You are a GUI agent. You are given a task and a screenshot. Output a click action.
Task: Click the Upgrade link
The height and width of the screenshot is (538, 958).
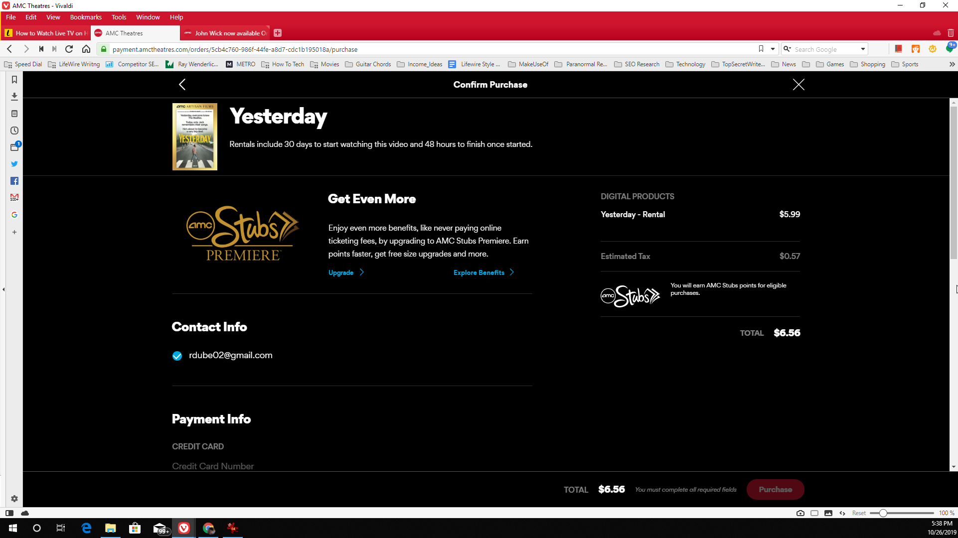point(346,272)
